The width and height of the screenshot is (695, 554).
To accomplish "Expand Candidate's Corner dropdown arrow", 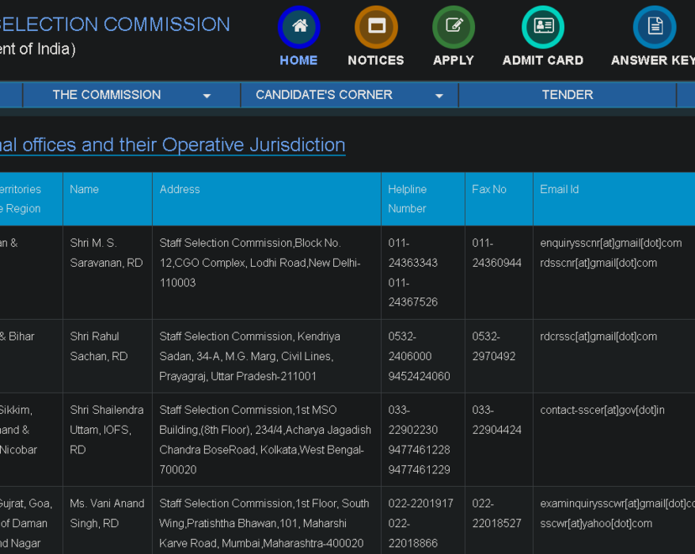I will [x=439, y=96].
